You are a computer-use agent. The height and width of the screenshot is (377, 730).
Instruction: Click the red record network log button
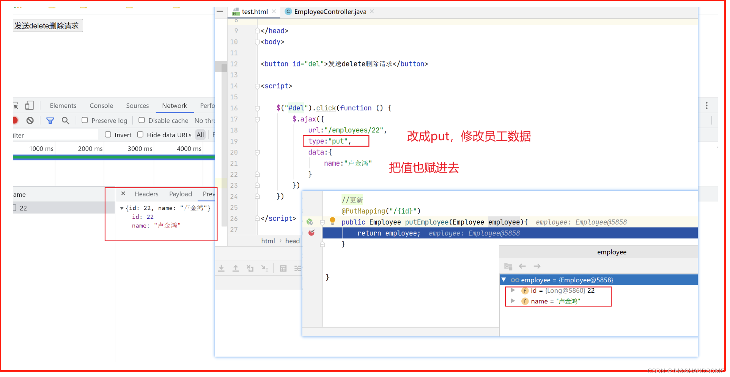tap(15, 121)
